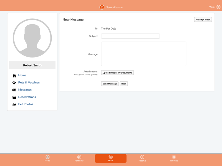Click the calendar icon beside Reservations
This screenshot has height=166, width=222.
point(14,97)
